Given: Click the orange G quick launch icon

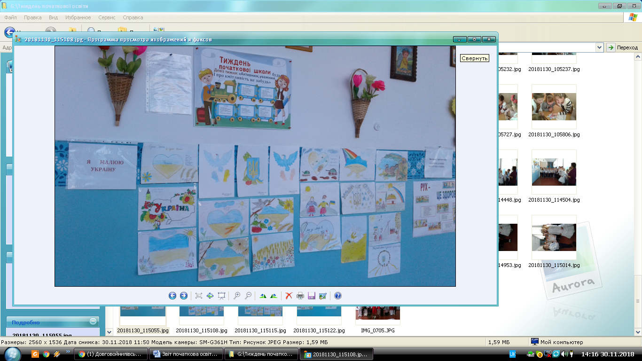Looking at the screenshot, I should 35,354.
